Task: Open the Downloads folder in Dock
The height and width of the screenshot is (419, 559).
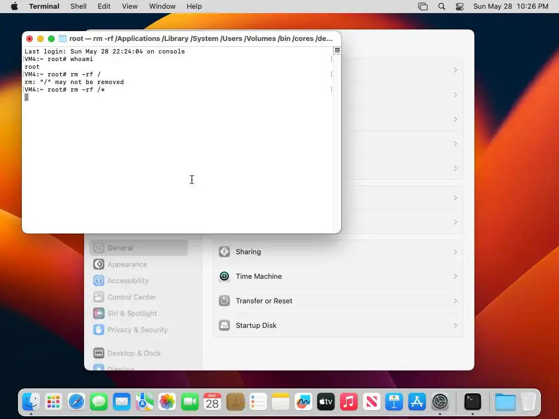Action: pyautogui.click(x=505, y=402)
